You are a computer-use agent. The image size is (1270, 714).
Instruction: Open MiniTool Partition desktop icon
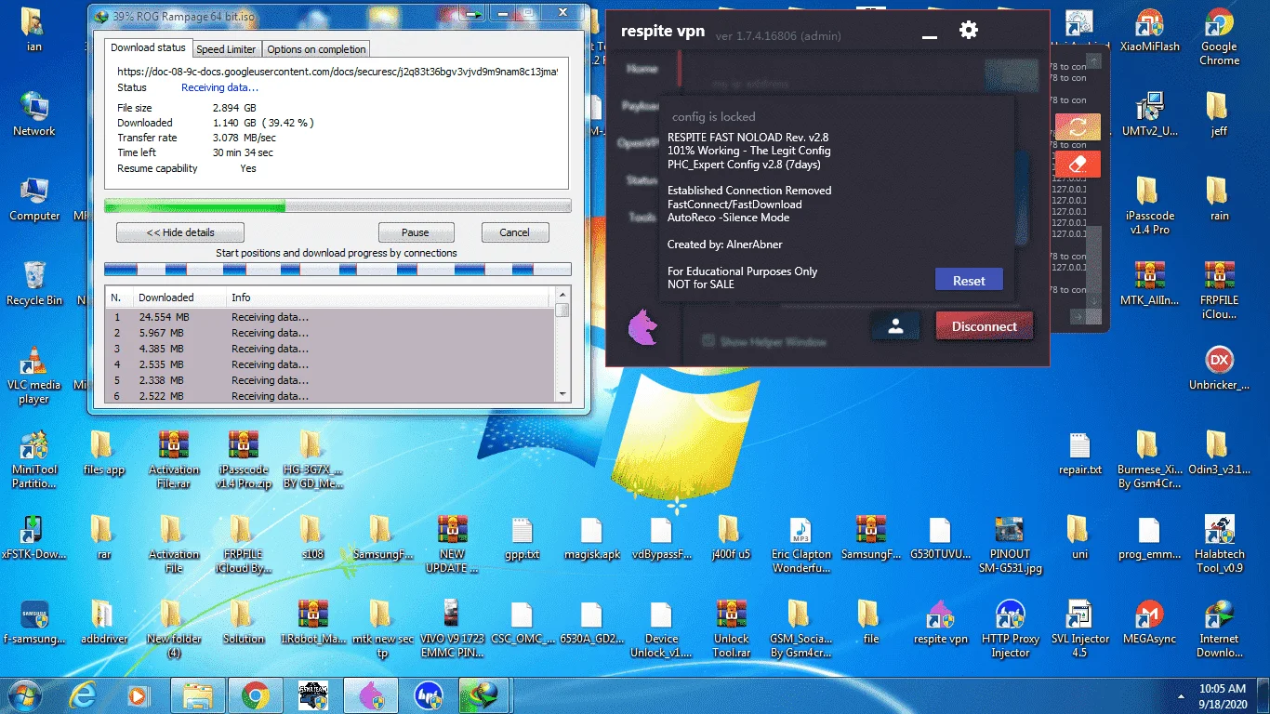coord(34,460)
